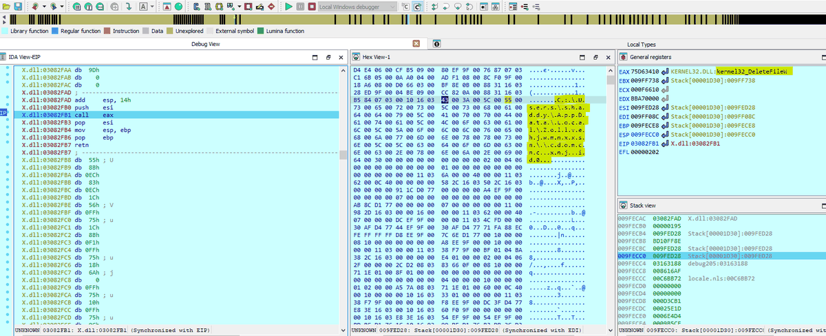Select the 'retn' instruction line

[x=178, y=145]
